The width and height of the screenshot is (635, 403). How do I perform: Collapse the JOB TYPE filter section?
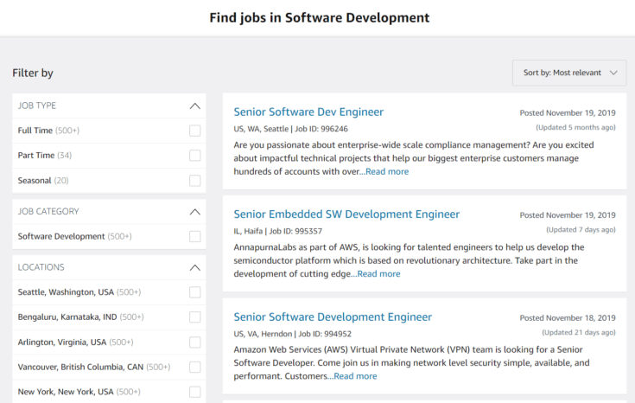pos(194,106)
